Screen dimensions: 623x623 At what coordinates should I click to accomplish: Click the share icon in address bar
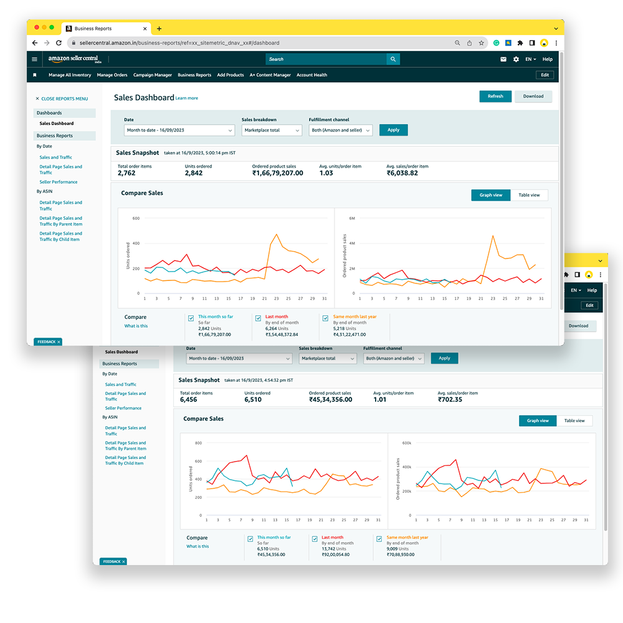469,43
